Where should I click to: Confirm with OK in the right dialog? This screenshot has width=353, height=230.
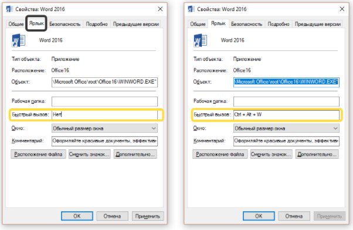coord(259,216)
